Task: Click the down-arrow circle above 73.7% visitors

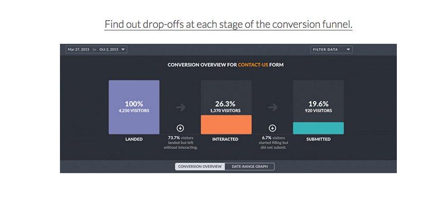Action: pyautogui.click(x=180, y=128)
